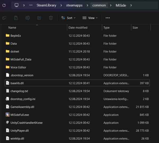The height and width of the screenshot is (143, 159).
Task: Click dotnet date 11.12.2024 20:18
Action: click(79, 52)
